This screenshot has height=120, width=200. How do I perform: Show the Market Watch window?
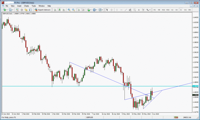click(x=17, y=10)
